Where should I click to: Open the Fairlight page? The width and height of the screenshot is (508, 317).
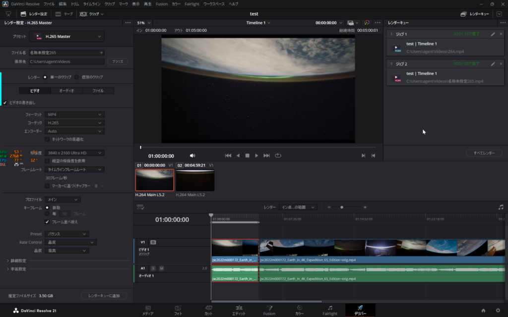coord(330,310)
